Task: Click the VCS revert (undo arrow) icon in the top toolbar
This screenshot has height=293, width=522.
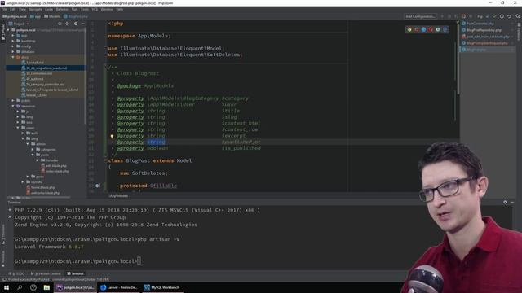Action: point(509,16)
